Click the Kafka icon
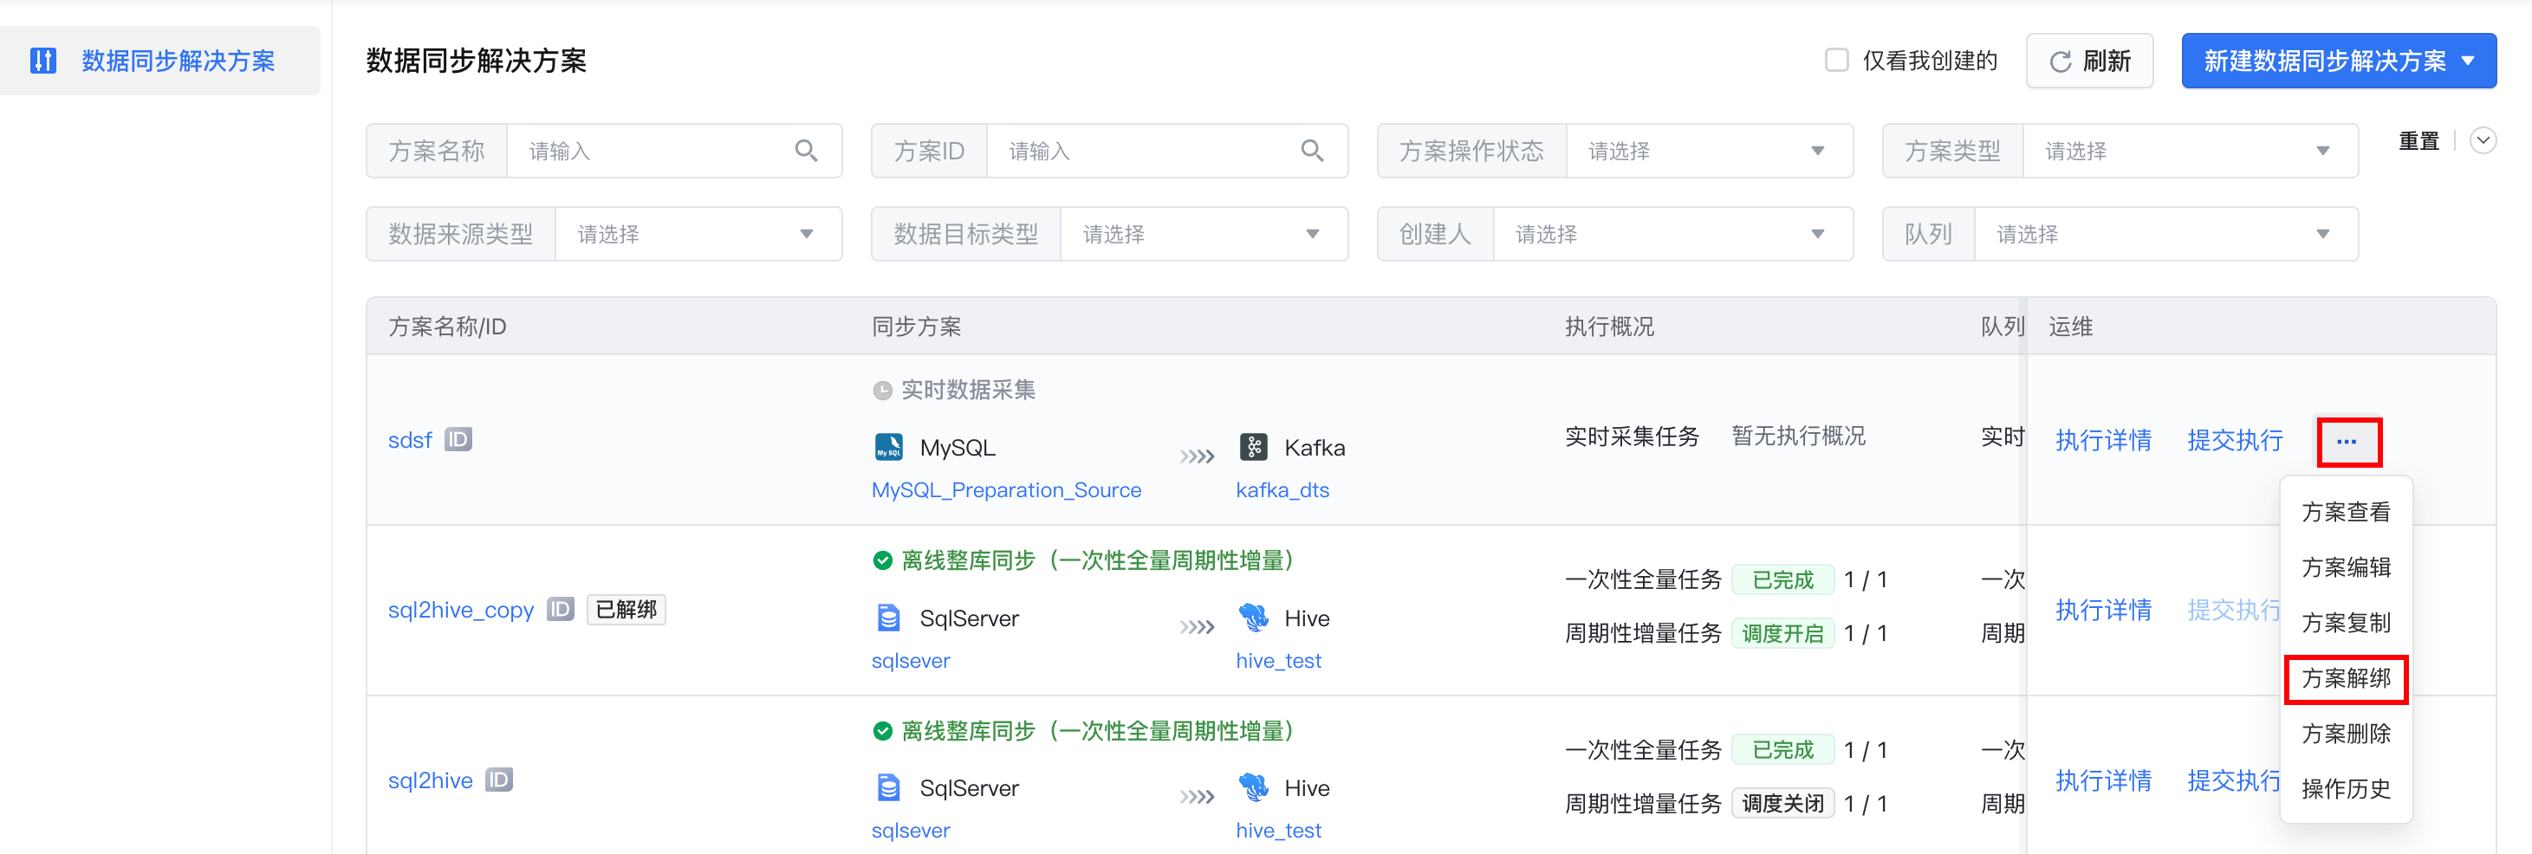2532x854 pixels. pos(1253,447)
